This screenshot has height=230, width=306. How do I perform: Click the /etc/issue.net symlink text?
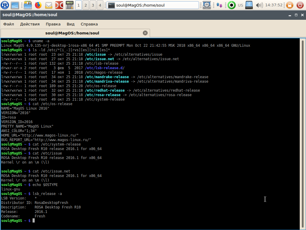[100, 59]
